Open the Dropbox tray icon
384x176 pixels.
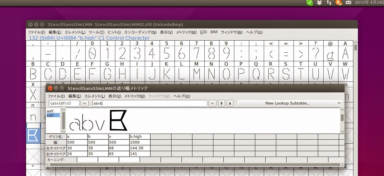tap(319, 2)
